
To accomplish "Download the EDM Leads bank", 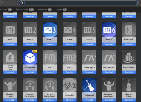I will [x=129, y=44].
